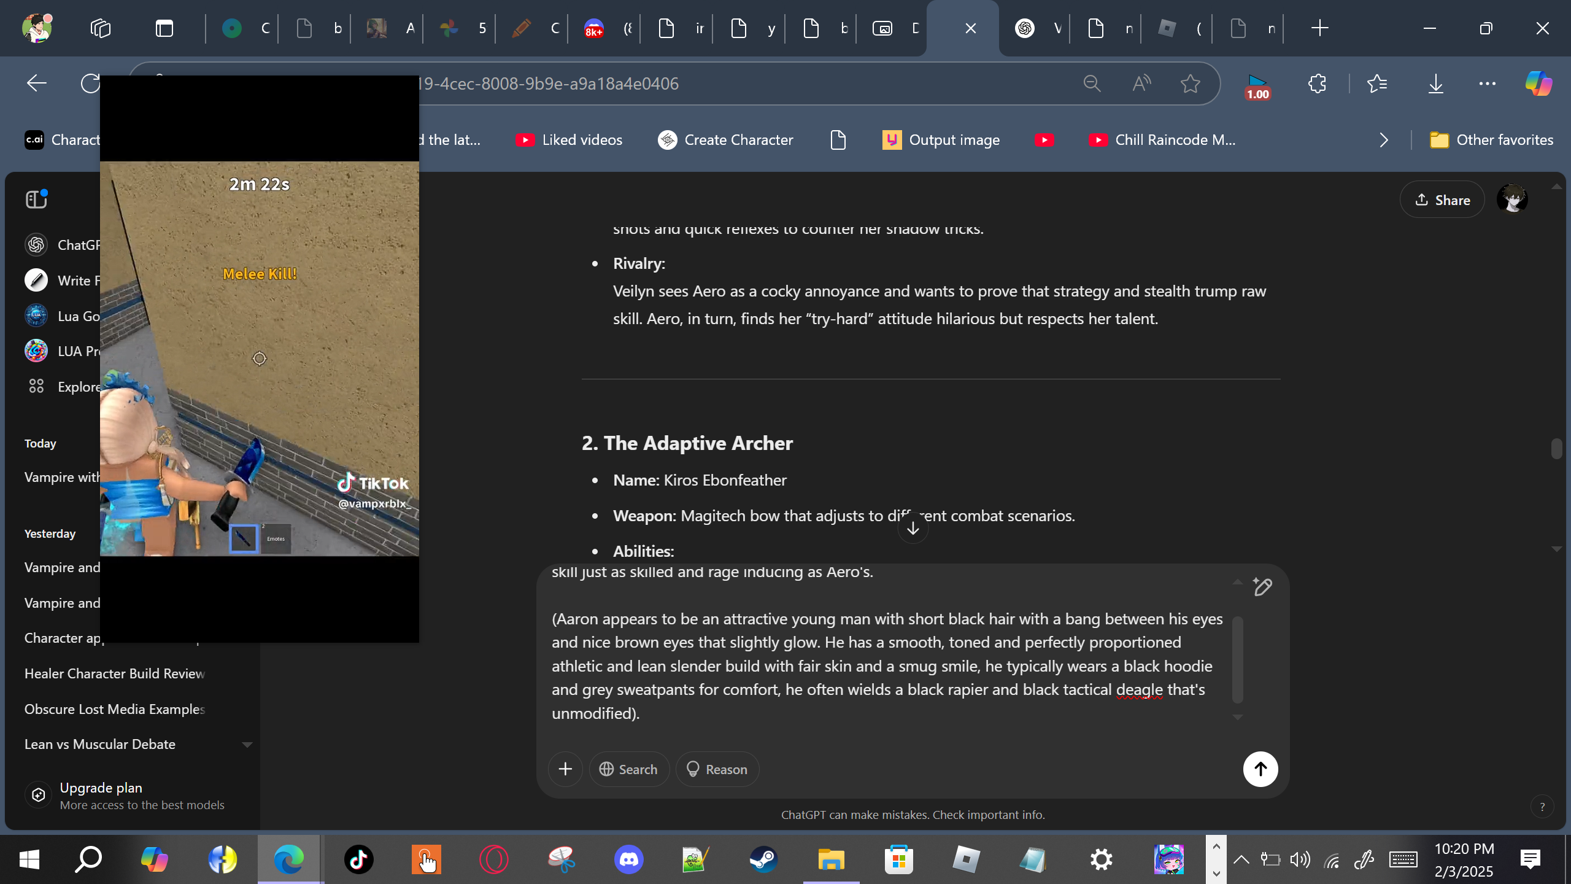The image size is (1571, 884).
Task: Open the Lean vs Muscular Debate chat
Action: pos(100,744)
